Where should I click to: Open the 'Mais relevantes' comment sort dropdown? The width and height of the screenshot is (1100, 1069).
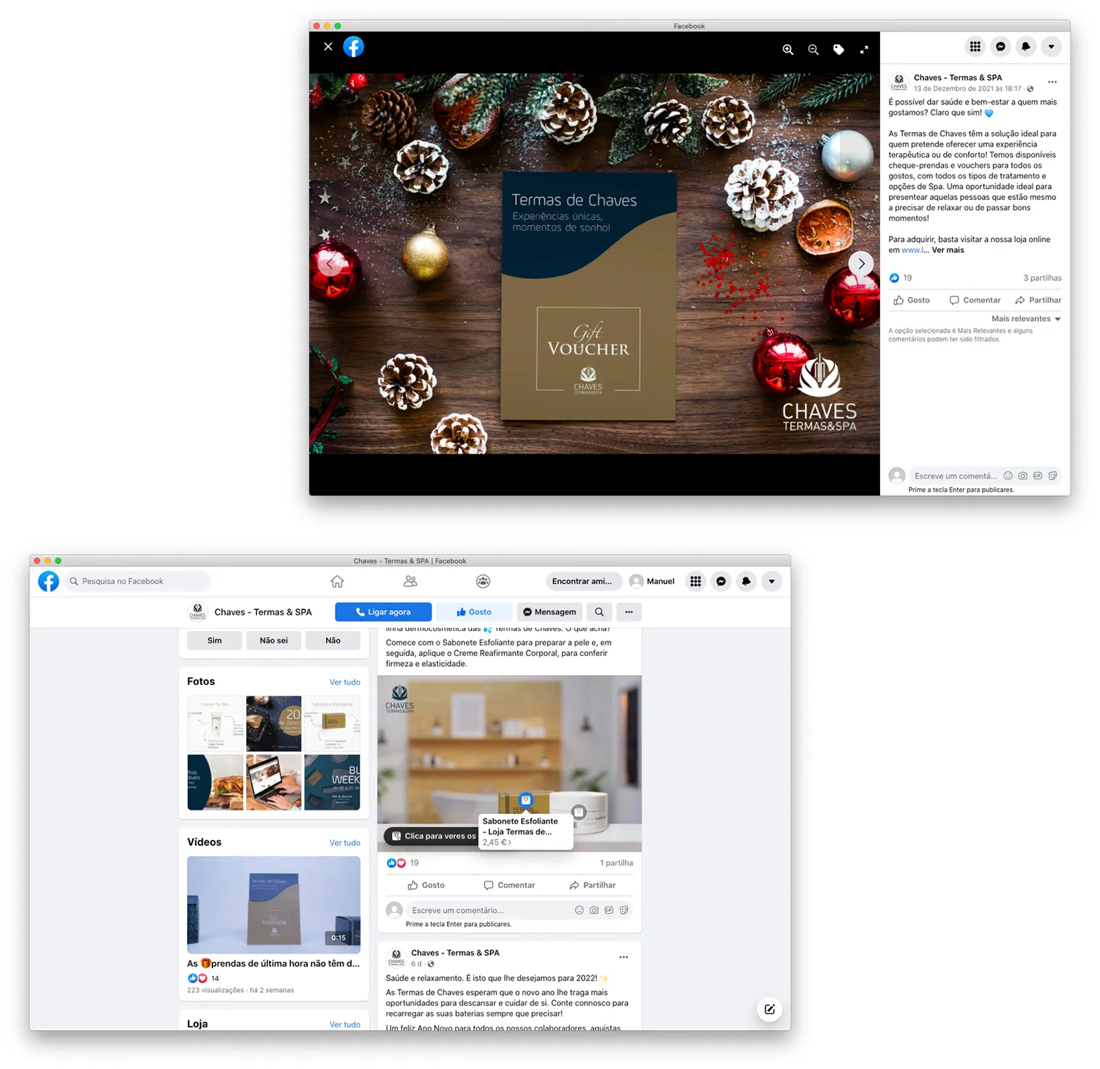coord(1026,319)
